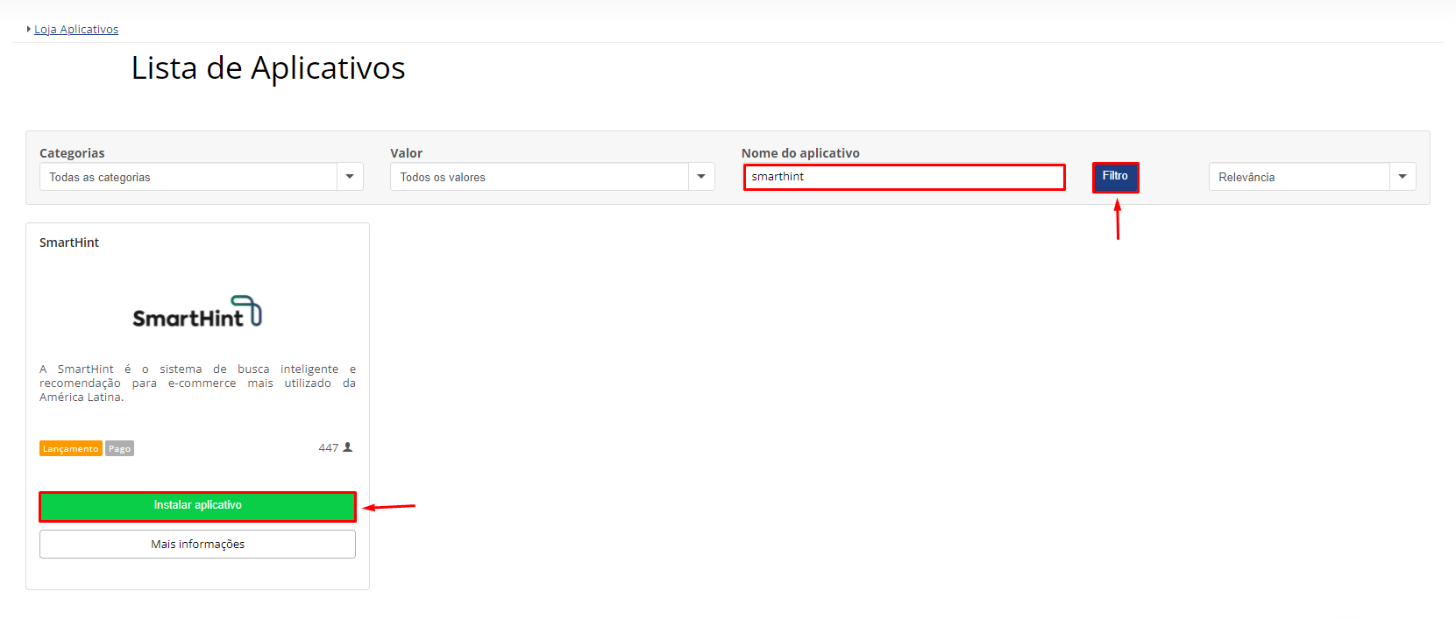
Task: Click the SmartHint logo thumbnail
Action: (197, 312)
